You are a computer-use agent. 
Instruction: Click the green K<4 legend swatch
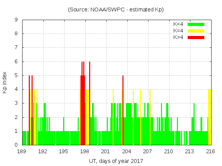[x=196, y=24]
